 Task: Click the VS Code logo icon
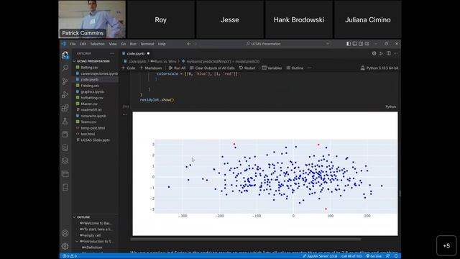(x=64, y=44)
